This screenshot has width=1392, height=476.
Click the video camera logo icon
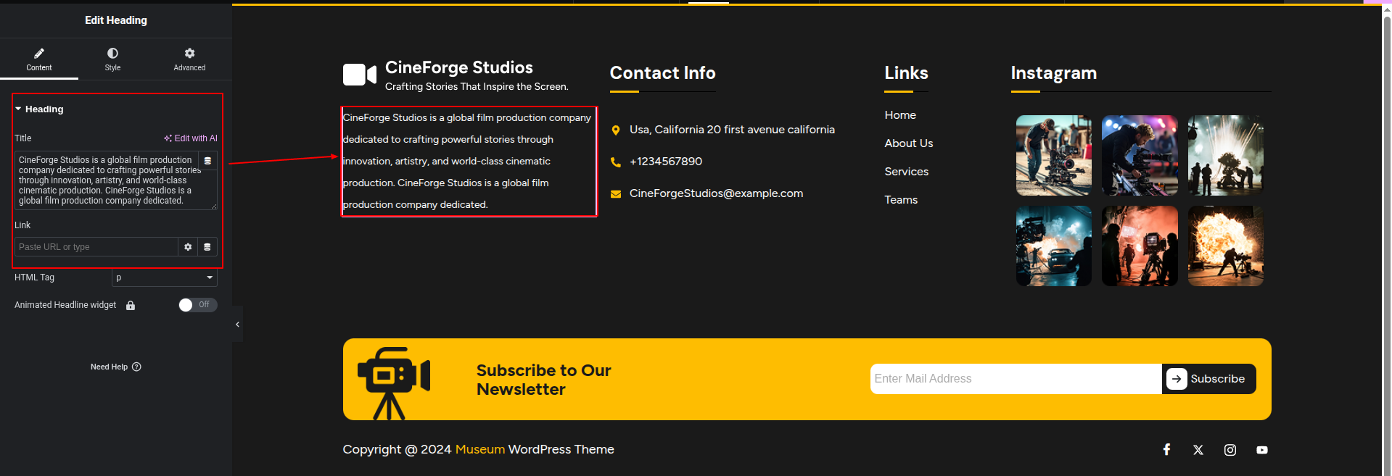(x=359, y=75)
